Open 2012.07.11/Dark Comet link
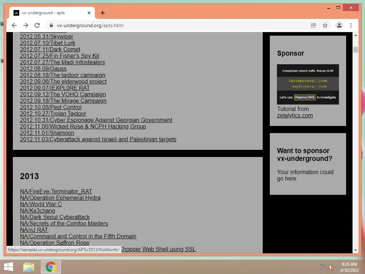Image resolution: width=365 pixels, height=274 pixels. click(x=50, y=49)
